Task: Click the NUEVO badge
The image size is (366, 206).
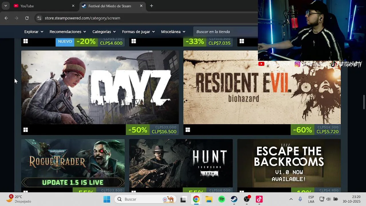Action: 65,42
